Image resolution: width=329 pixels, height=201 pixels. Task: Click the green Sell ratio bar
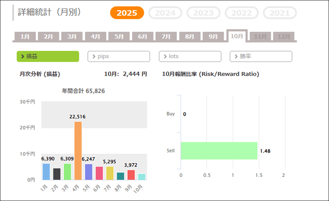219,151
